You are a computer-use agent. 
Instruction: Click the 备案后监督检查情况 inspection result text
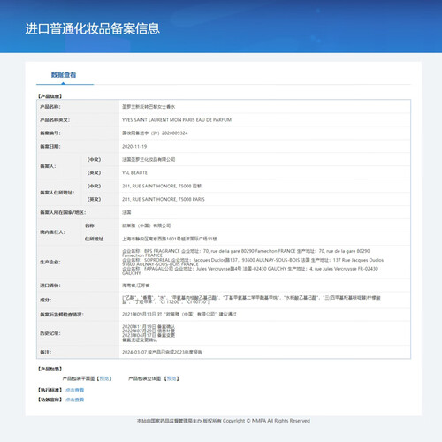(179, 315)
